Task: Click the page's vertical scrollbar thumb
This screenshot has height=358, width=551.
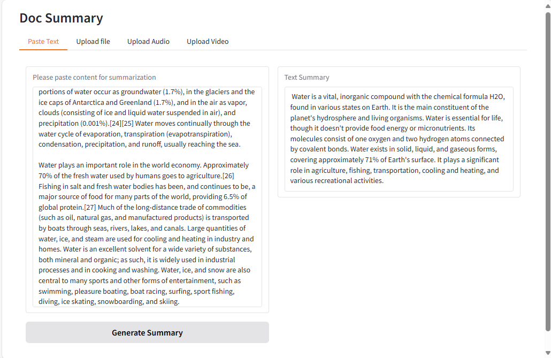Action: coord(547,171)
